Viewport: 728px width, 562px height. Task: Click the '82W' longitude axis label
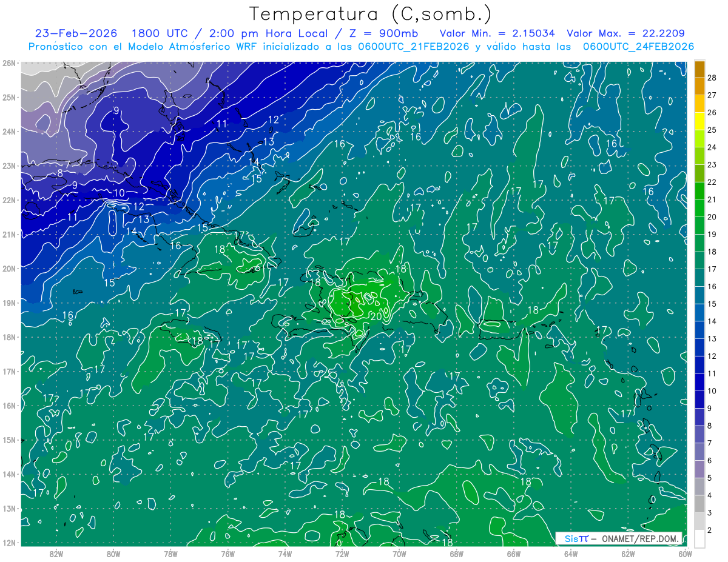pos(56,554)
